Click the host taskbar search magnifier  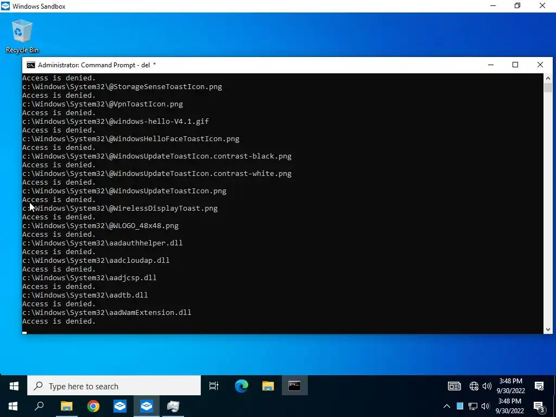click(x=39, y=406)
